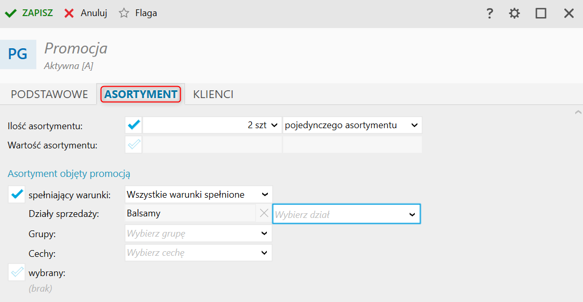Expand the Wszystkie warunki spełnione dropdown
The height and width of the screenshot is (302, 583).
point(198,195)
